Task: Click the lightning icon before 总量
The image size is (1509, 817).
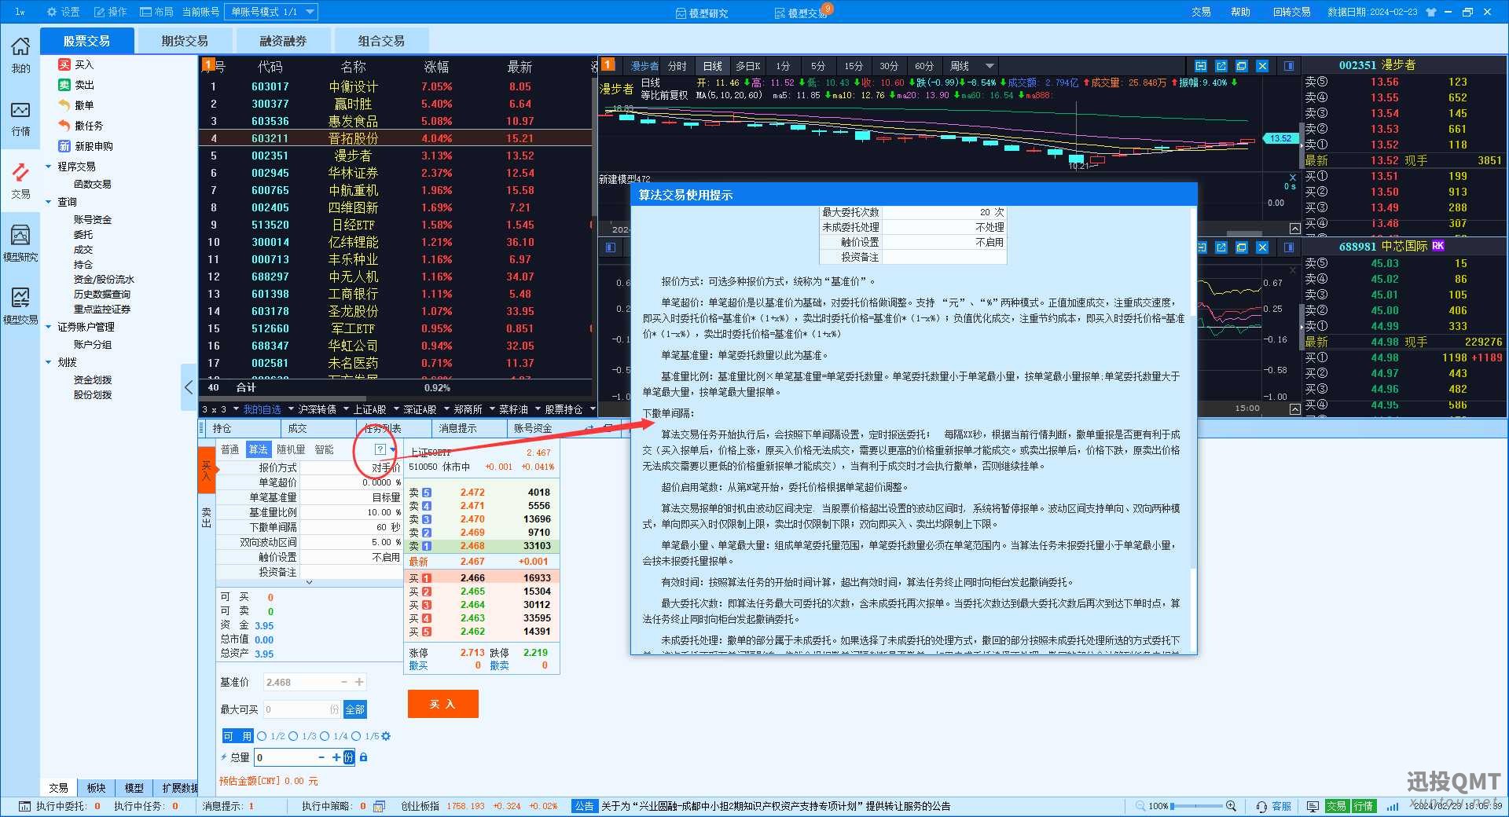Action: coord(224,757)
